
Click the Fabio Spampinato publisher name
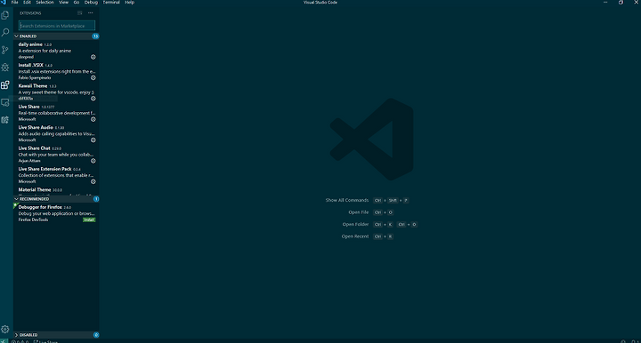pos(35,78)
